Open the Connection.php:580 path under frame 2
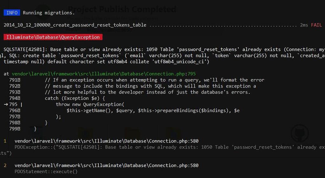The width and height of the screenshot is (325, 178). [107, 165]
